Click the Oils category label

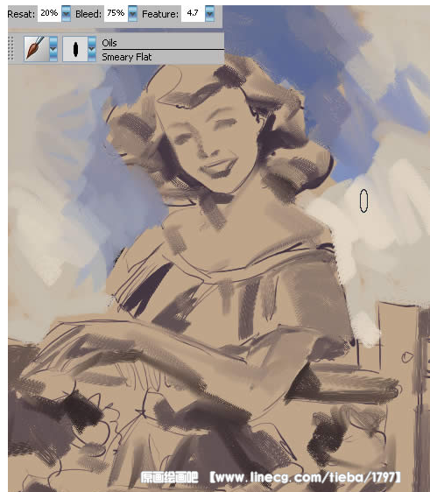point(109,43)
